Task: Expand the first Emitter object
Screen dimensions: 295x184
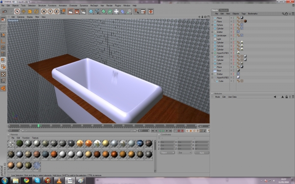Action: [x=212, y=32]
